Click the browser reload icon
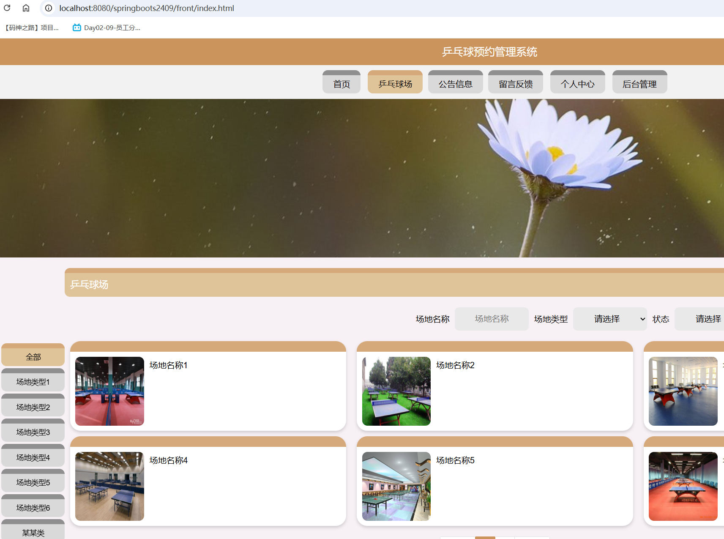 coord(7,8)
